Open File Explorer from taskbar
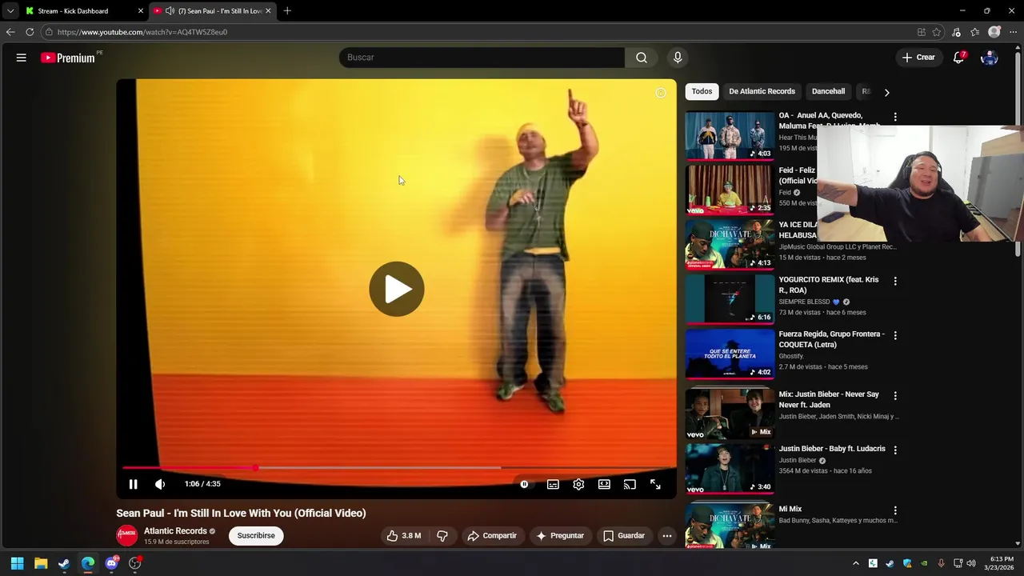This screenshot has width=1024, height=576. (41, 563)
